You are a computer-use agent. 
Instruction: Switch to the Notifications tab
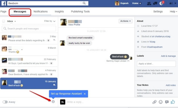41,12
